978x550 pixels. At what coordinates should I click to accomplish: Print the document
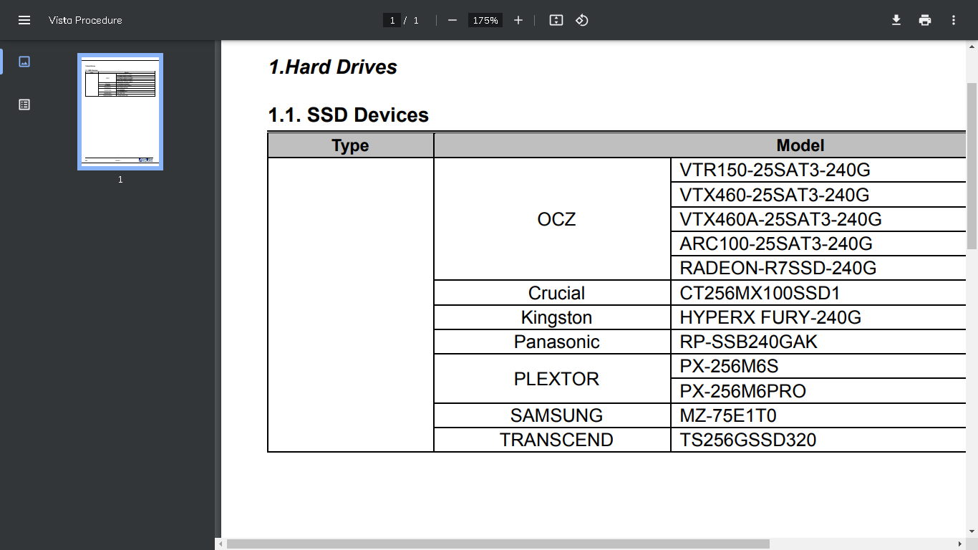click(x=925, y=20)
